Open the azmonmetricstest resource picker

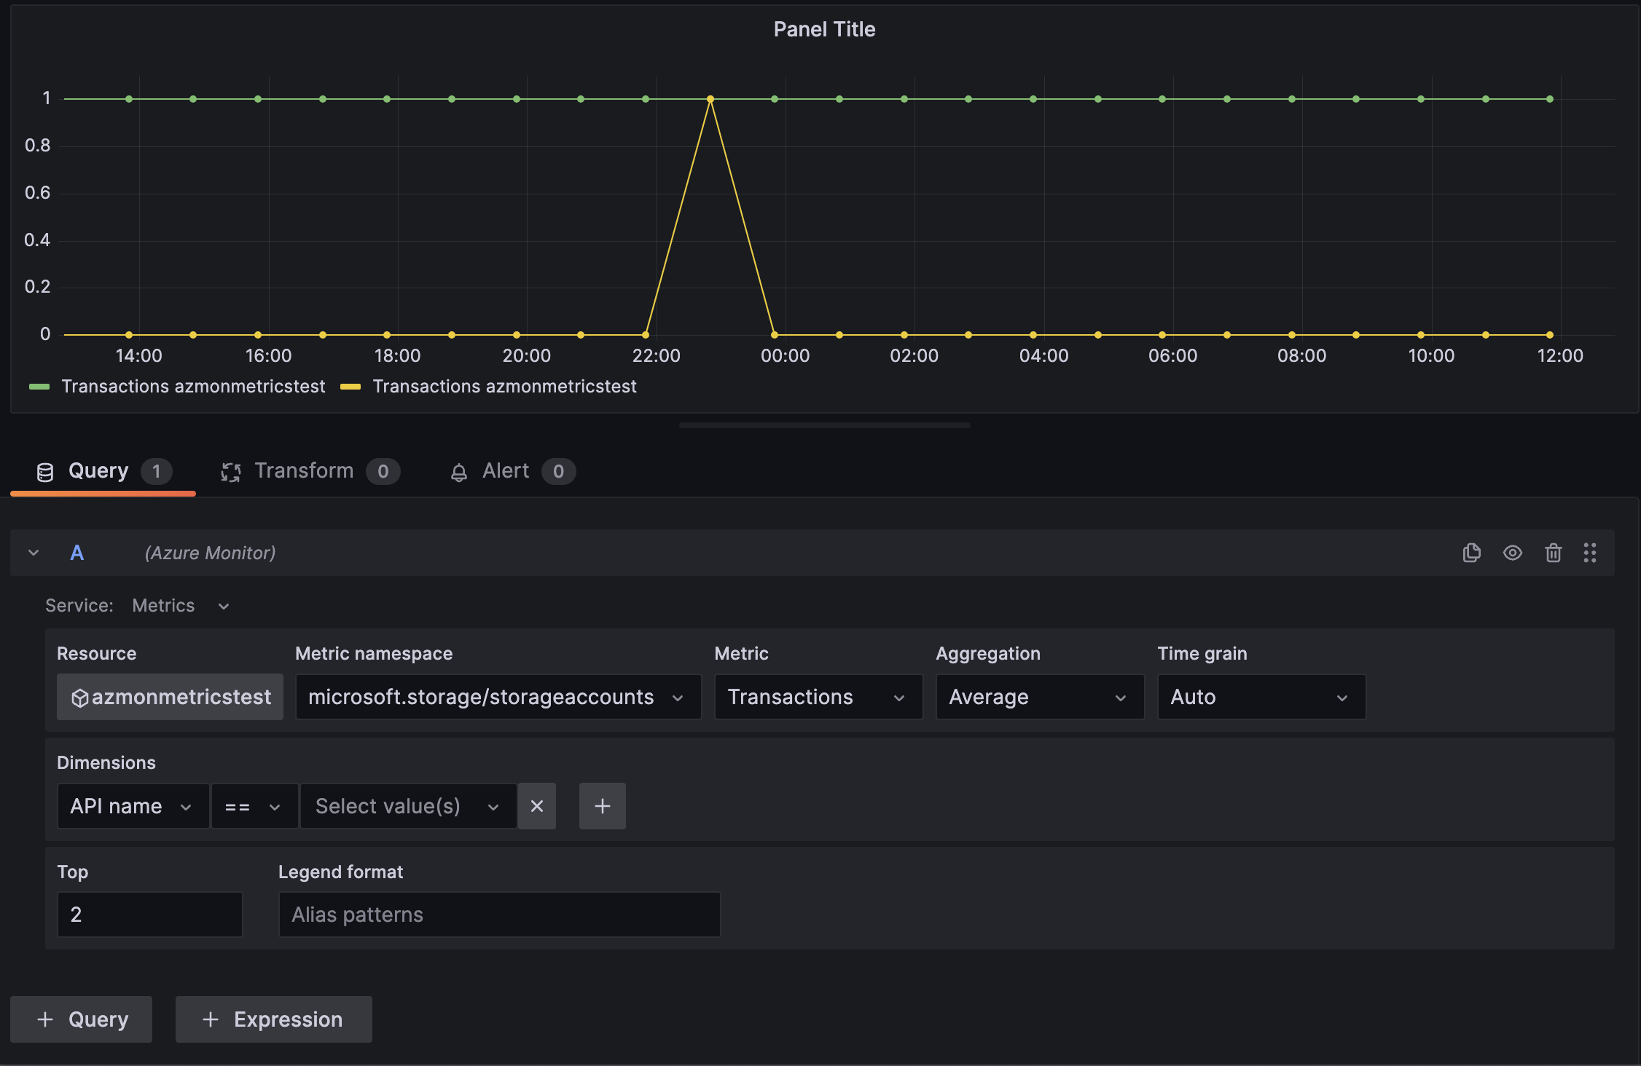[169, 697]
